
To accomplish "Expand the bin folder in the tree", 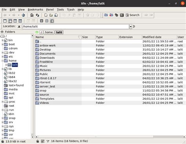I will tap(2, 40).
